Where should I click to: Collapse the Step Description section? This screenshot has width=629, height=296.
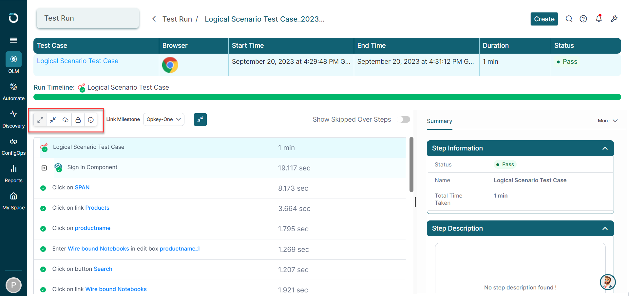(605, 229)
